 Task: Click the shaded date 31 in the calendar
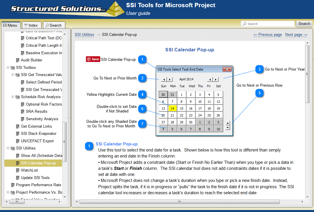172,95
